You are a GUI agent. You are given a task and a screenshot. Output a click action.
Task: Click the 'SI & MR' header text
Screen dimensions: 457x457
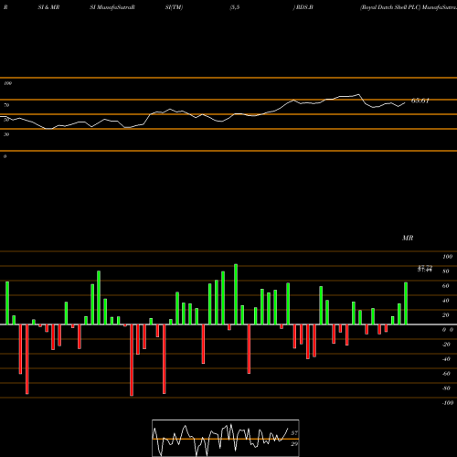point(48,7)
